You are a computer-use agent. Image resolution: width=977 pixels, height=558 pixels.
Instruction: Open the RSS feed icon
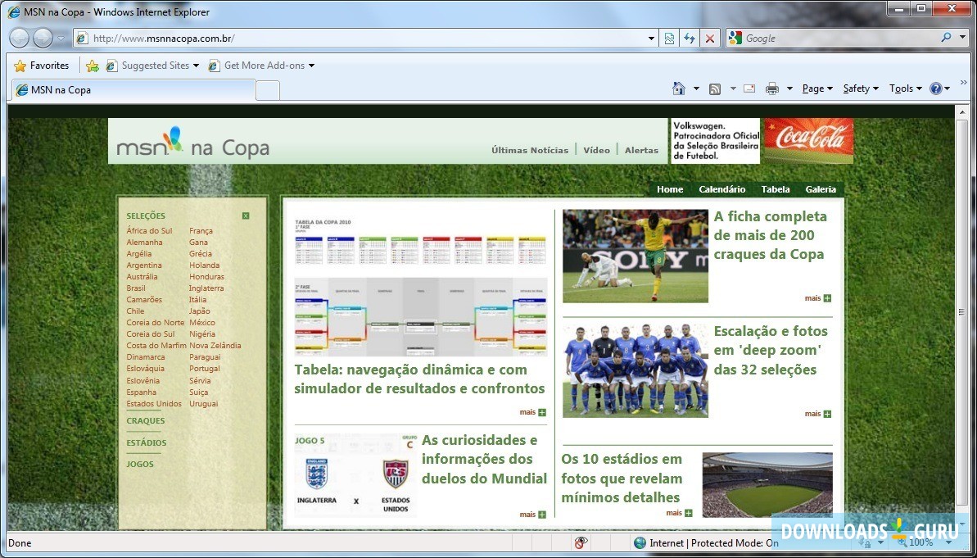point(713,88)
